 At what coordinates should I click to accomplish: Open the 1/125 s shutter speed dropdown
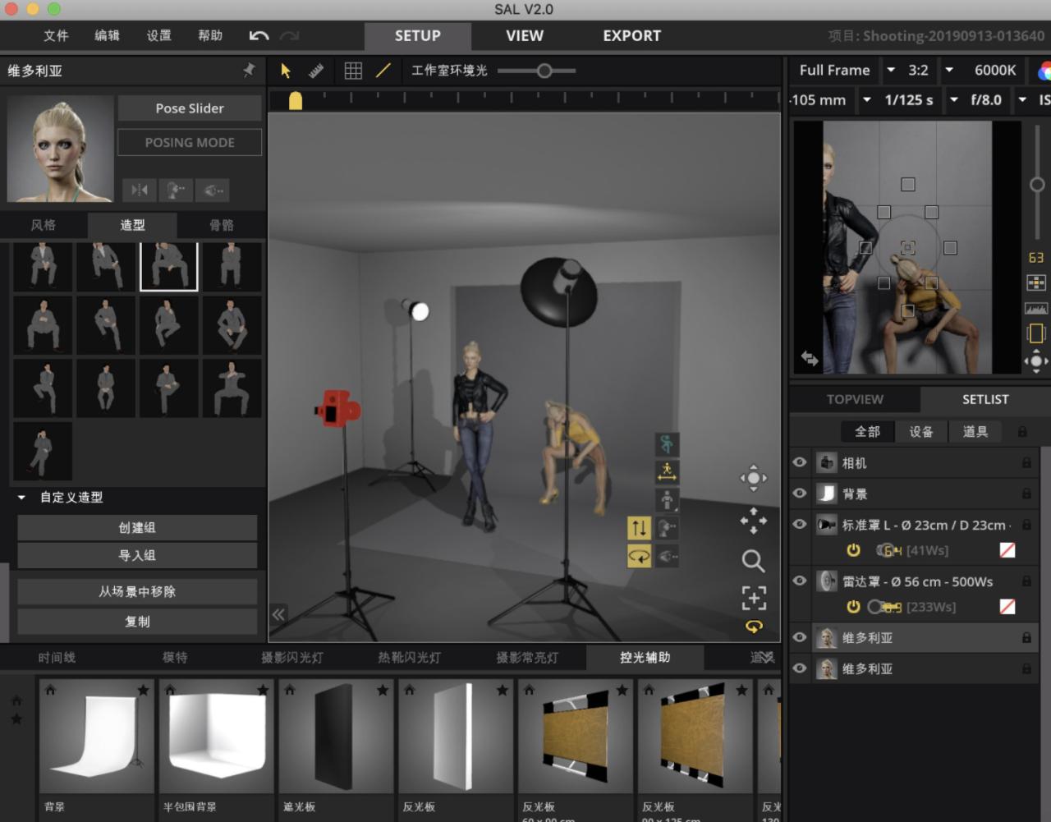(x=954, y=100)
